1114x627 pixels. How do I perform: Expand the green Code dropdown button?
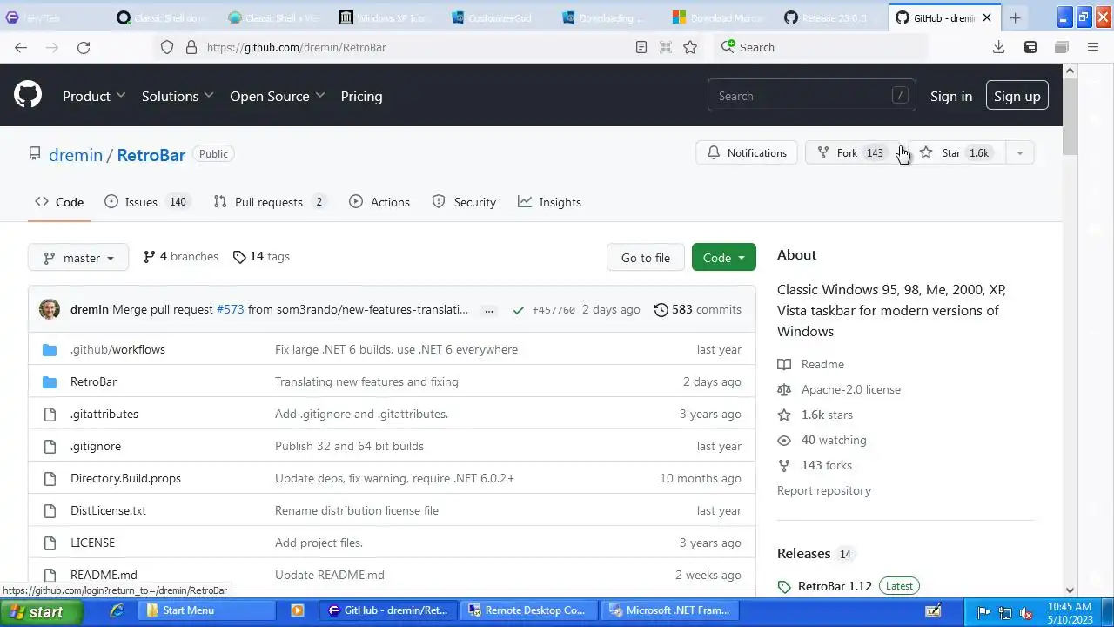click(x=724, y=257)
